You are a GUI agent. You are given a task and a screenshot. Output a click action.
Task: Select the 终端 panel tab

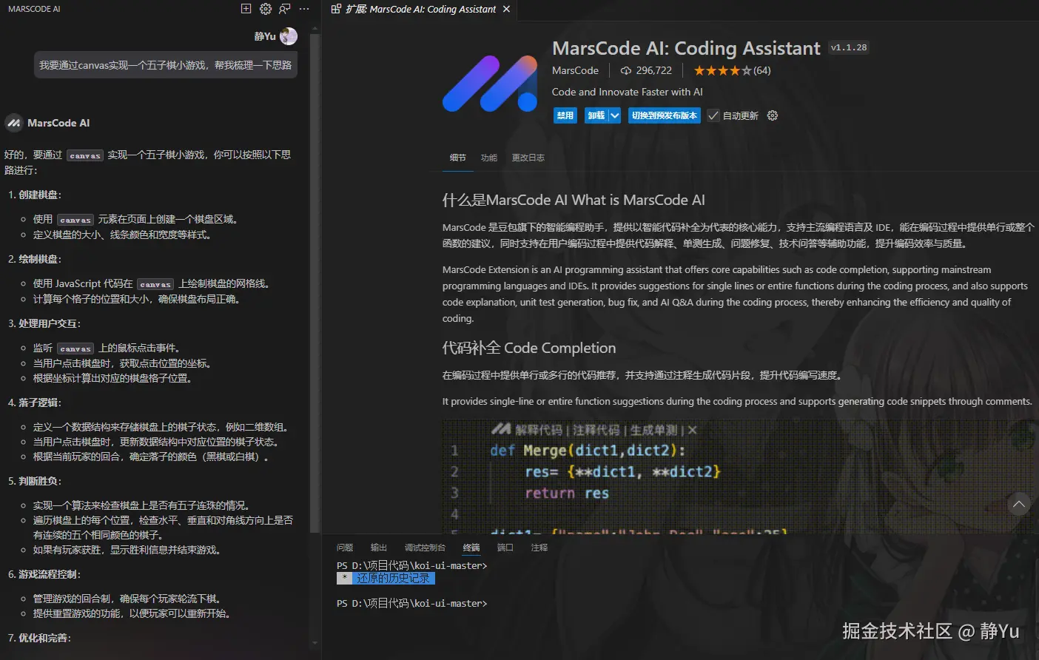click(471, 548)
